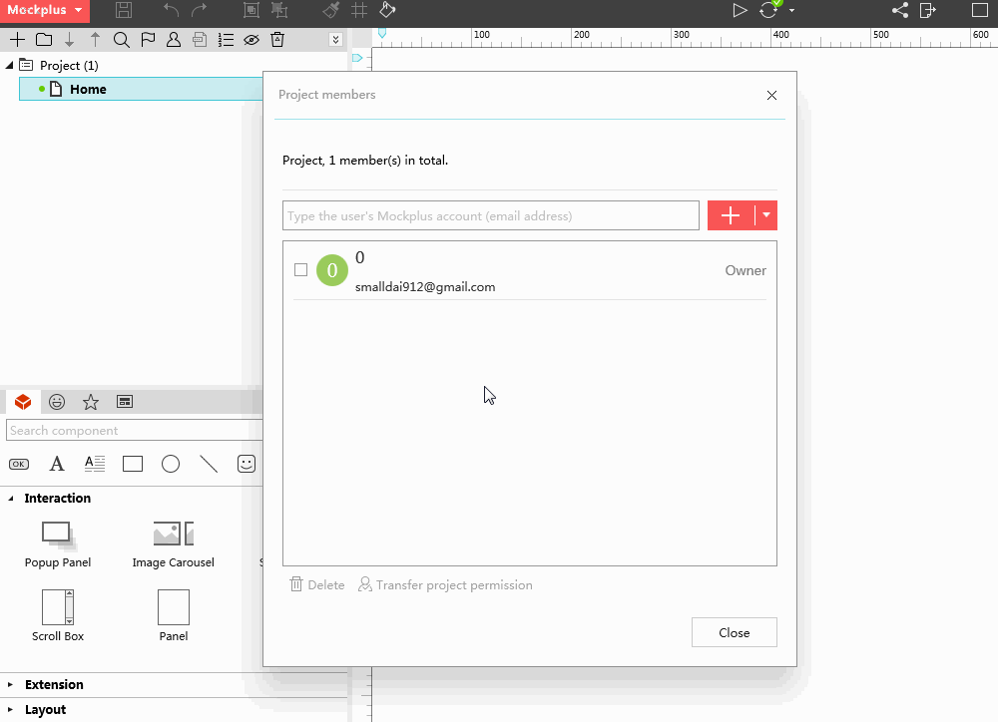
Task: Select the Line tool
Action: pos(209,464)
